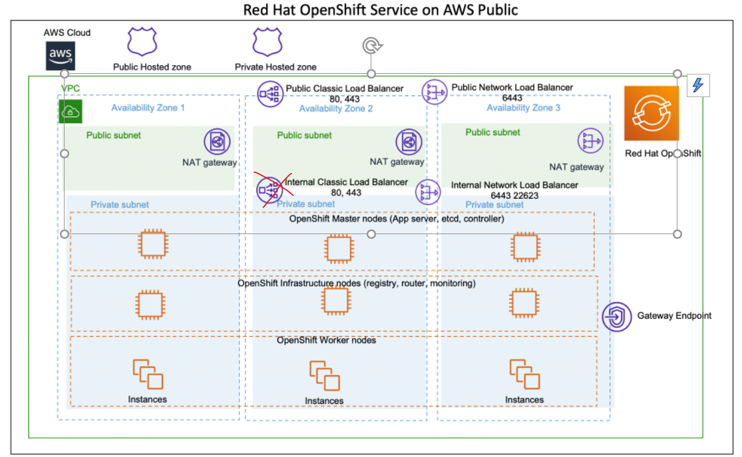742x457 pixels.
Task: Select the AWS Cloud logo
Action: pyautogui.click(x=61, y=55)
